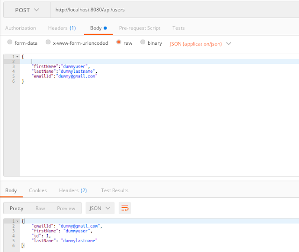
Task: Click the "lastName": "dummylastname" response line
Action: (x=64, y=241)
